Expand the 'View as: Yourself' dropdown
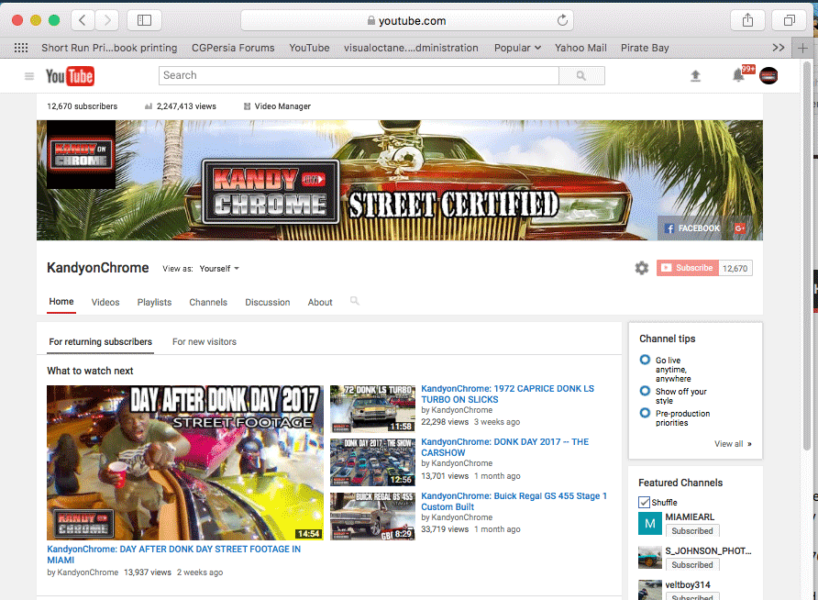The height and width of the screenshot is (600, 818). point(219,269)
